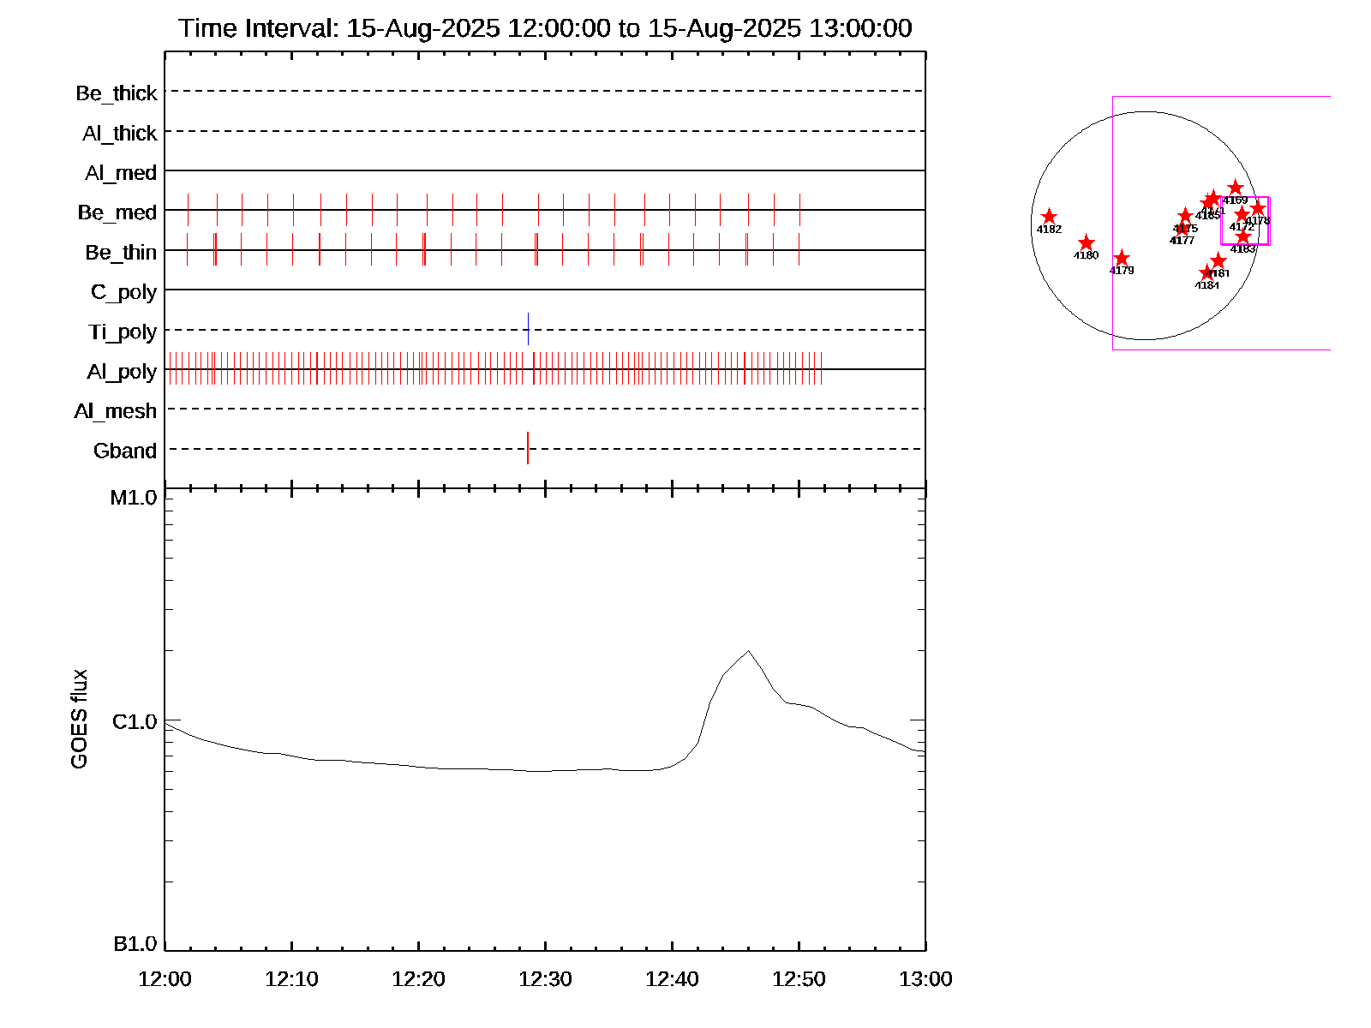This screenshot has height=1028, width=1371.
Task: Click the star marker for region 4183
Action: pyautogui.click(x=1242, y=237)
